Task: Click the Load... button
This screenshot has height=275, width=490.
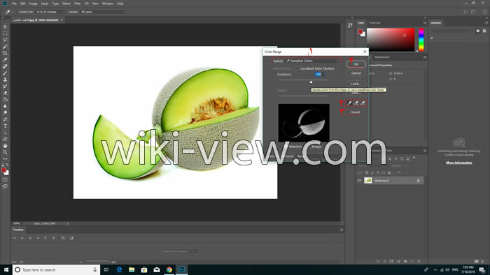Action: [x=356, y=84]
